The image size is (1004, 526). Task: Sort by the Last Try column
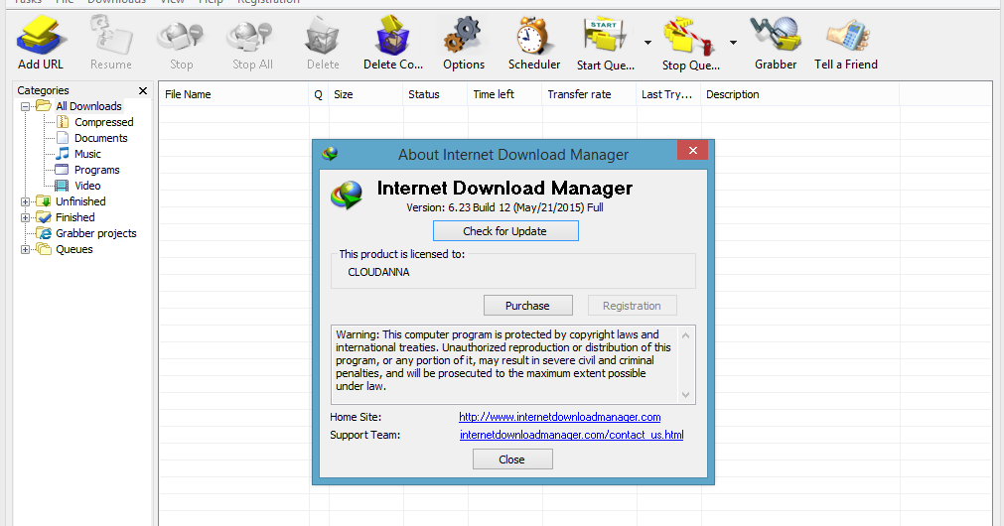point(668,94)
